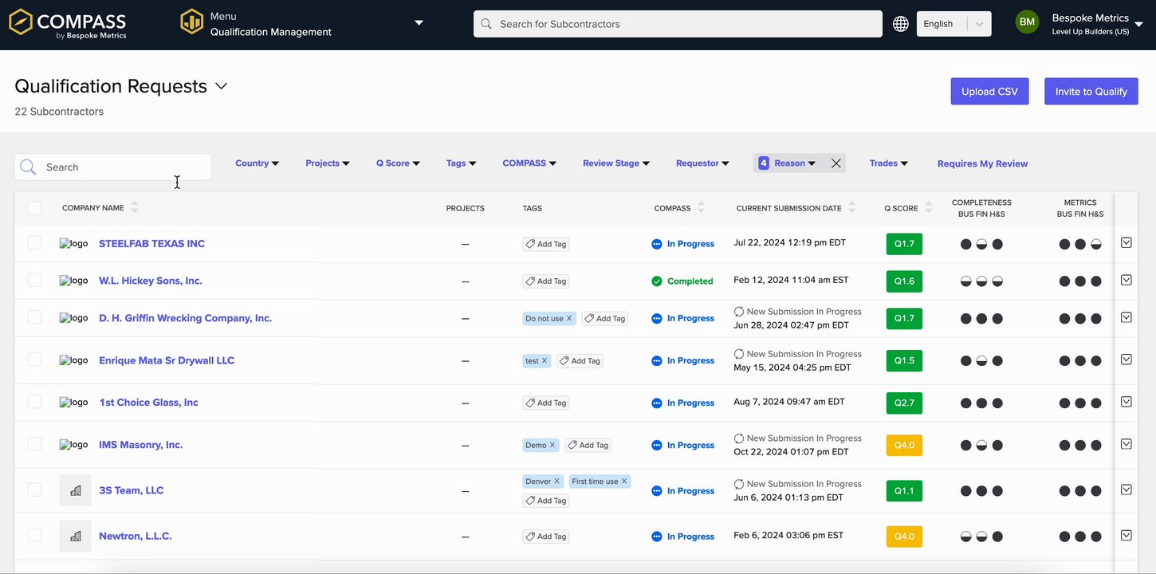Image resolution: width=1156 pixels, height=574 pixels.
Task: Sort by Company Name column arrows
Action: coord(134,208)
